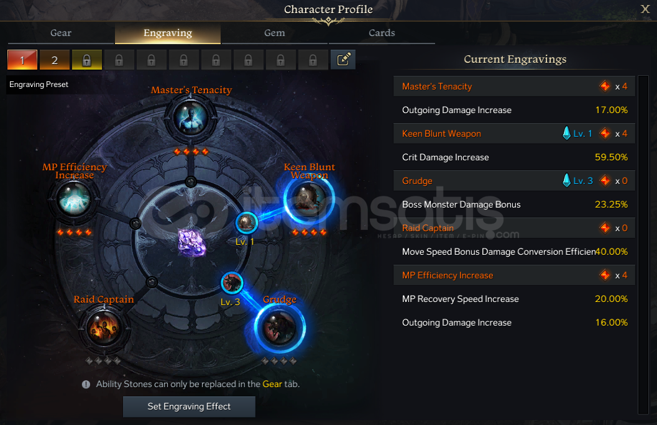The width and height of the screenshot is (657, 425).
Task: Switch to the Gem tab
Action: click(275, 33)
